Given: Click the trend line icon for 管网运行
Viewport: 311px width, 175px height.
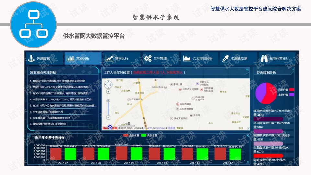Looking at the screenshot, I should (x=109, y=58).
